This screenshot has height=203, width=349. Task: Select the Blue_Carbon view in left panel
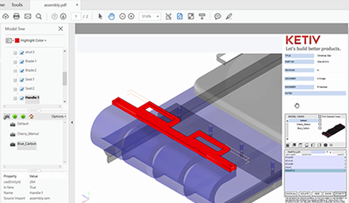(x=27, y=144)
